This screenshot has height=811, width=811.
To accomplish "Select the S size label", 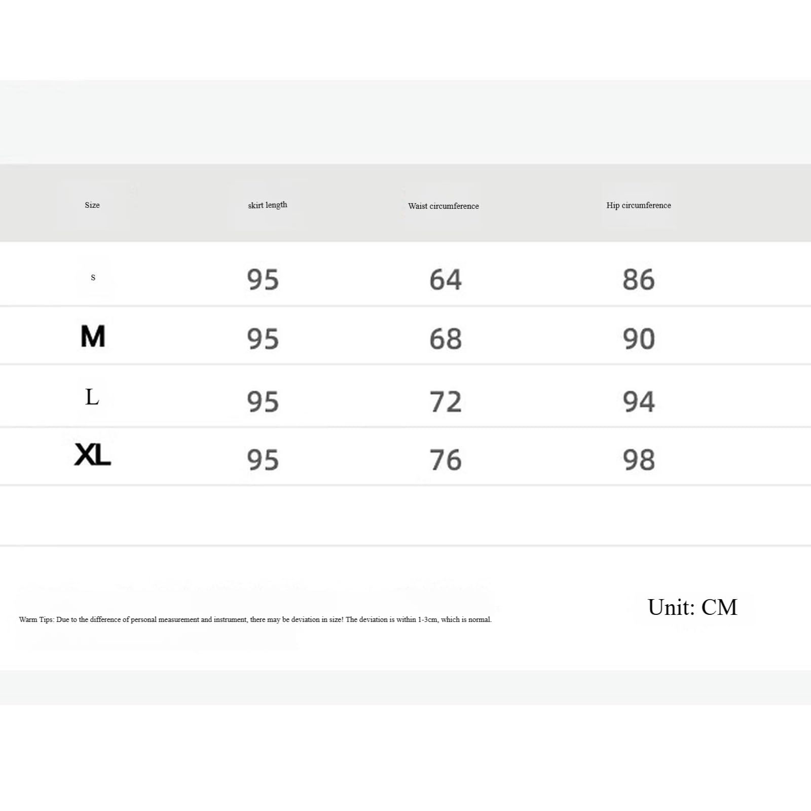I will click(93, 277).
